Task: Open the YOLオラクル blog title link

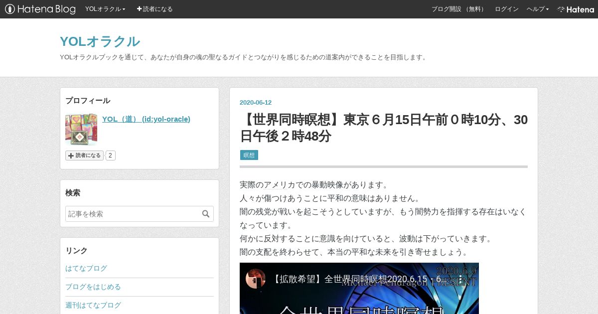Action: click(x=100, y=41)
